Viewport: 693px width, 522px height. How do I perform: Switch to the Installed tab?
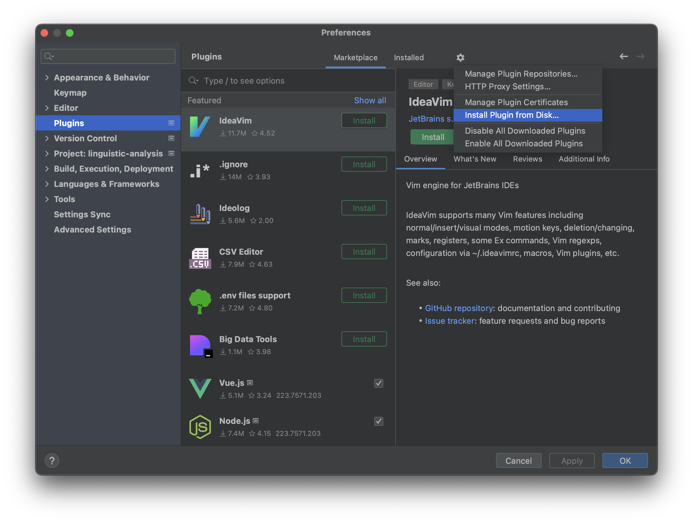[409, 57]
